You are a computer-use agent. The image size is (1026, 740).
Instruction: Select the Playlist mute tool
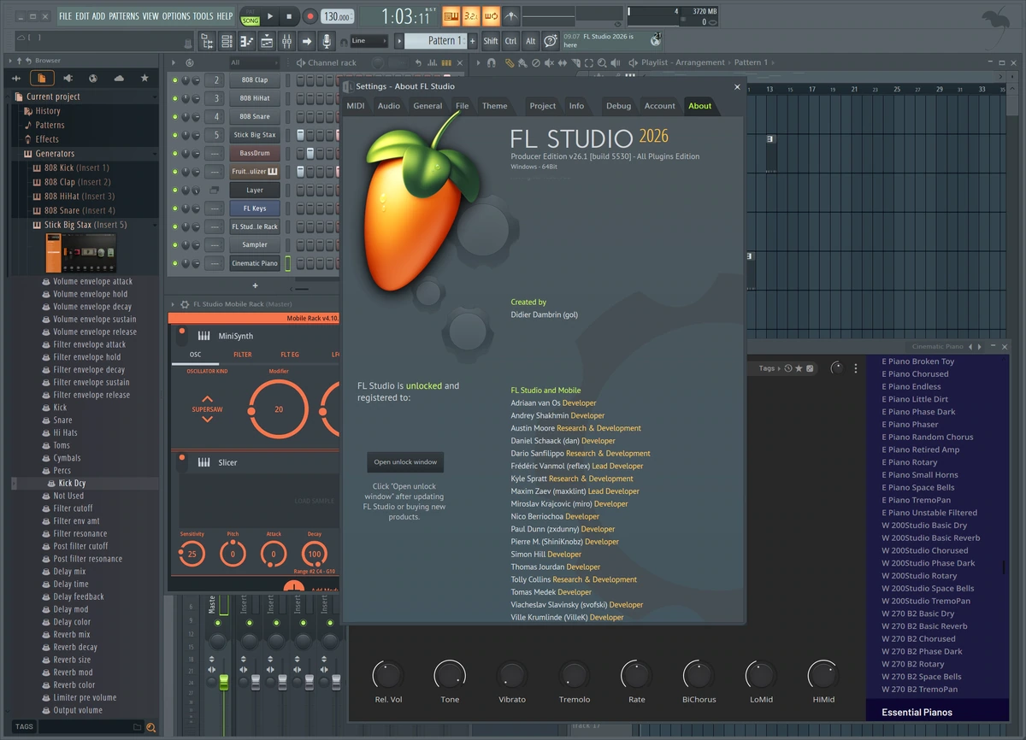point(549,63)
